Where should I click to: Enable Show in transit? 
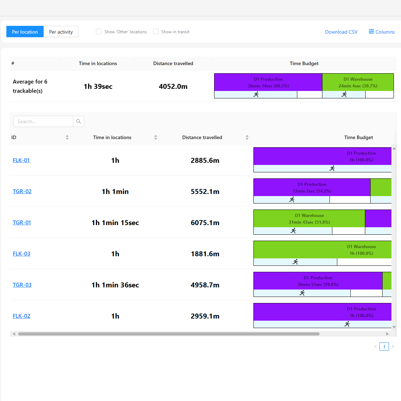pyautogui.click(x=156, y=31)
